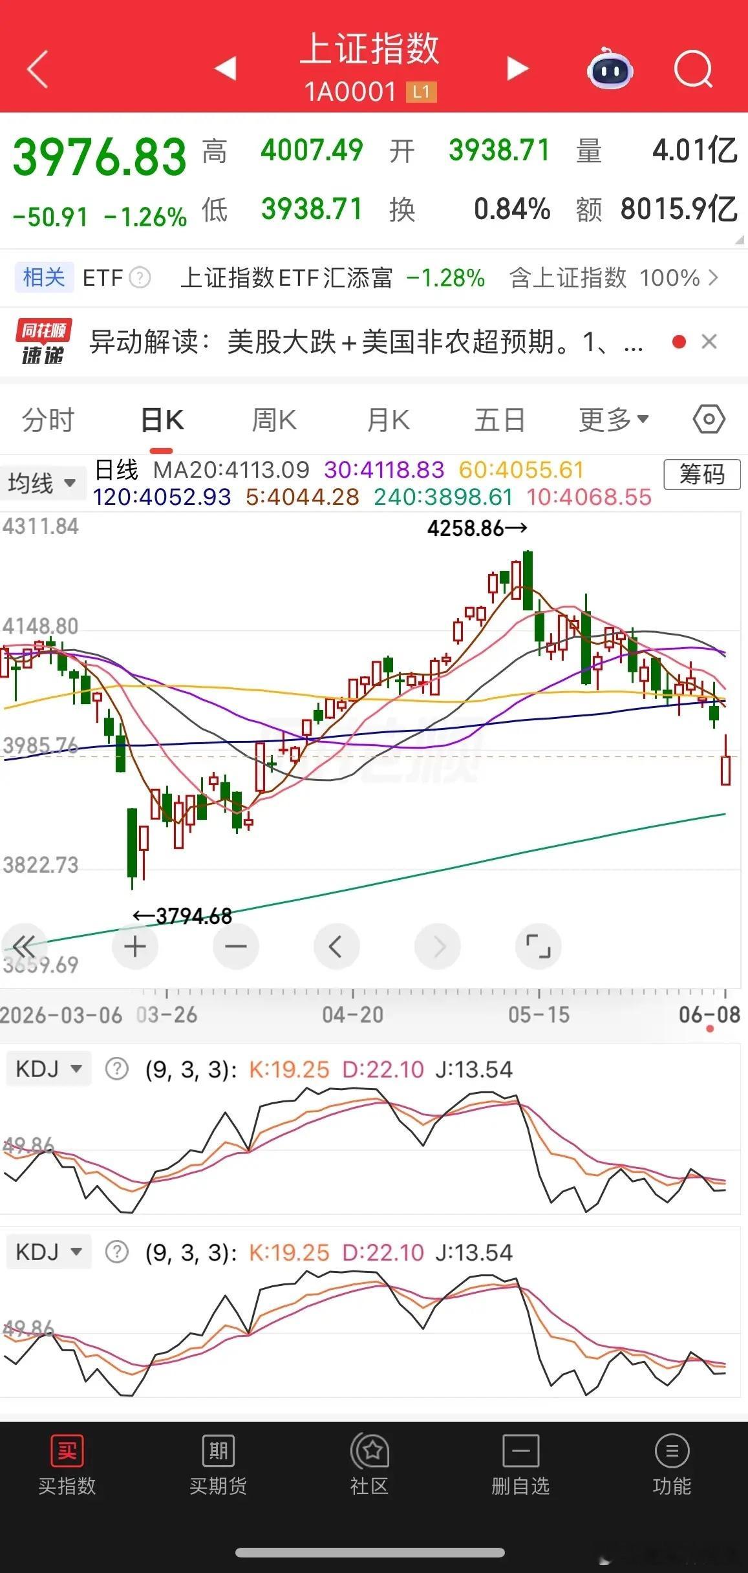
Task: Tap the 05-15 date on axis
Action: (539, 1014)
